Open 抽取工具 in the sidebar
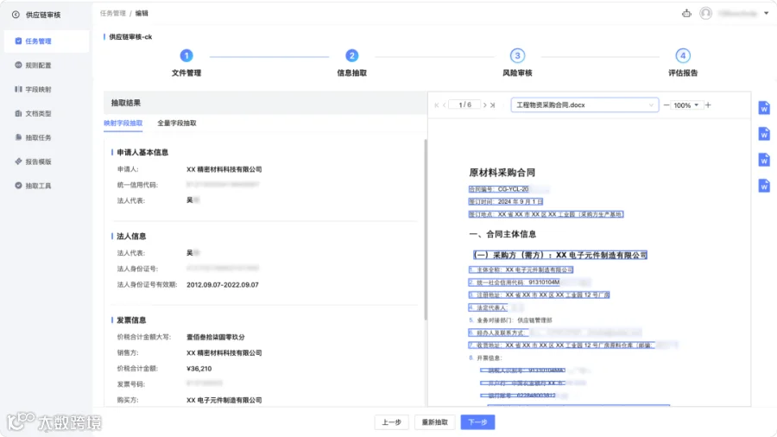This screenshot has height=437, width=777. [x=47, y=186]
